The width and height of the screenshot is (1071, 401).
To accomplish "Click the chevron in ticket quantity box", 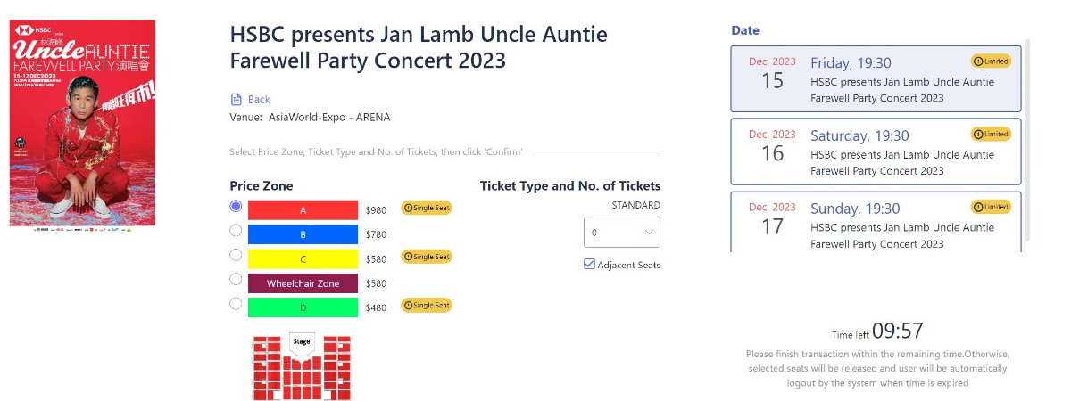I will click(648, 233).
